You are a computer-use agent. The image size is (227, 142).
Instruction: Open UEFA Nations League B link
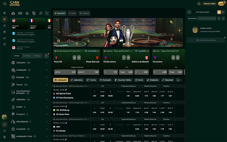[x=30, y=41]
